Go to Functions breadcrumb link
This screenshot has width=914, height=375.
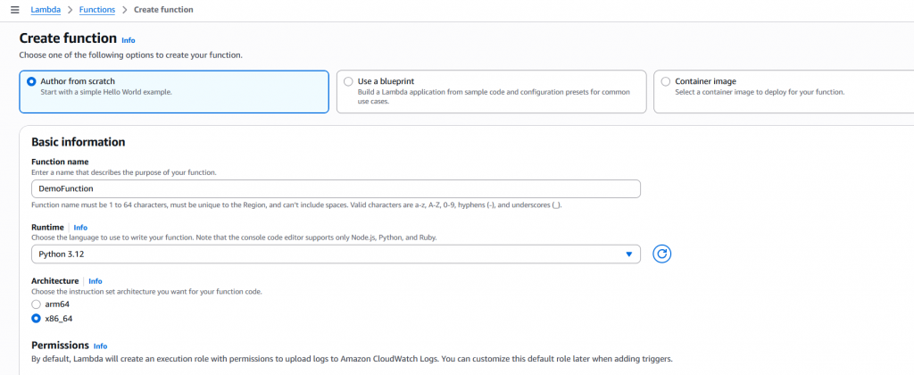point(96,9)
